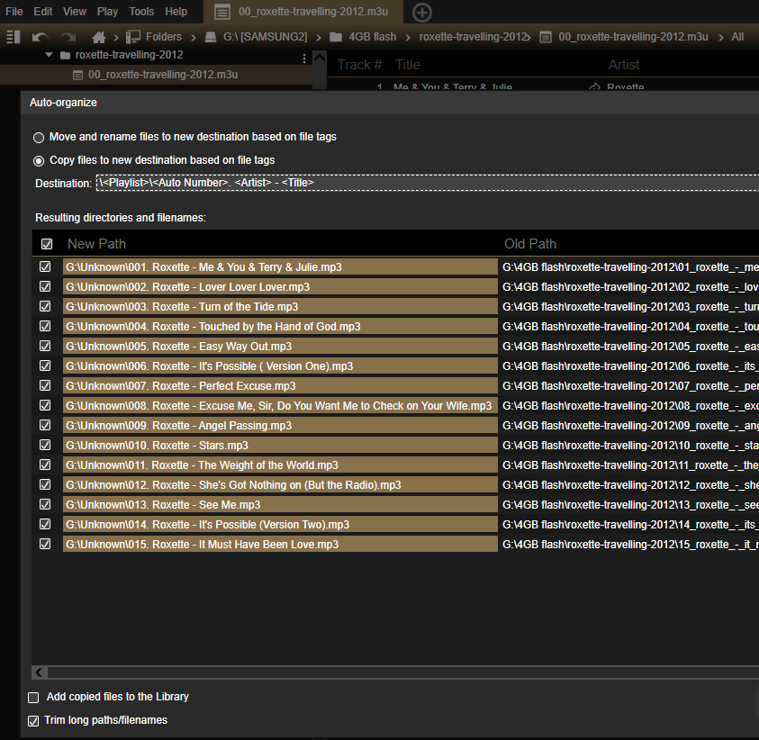Click the Destination path mask input field
The image size is (759, 740).
pos(423,183)
